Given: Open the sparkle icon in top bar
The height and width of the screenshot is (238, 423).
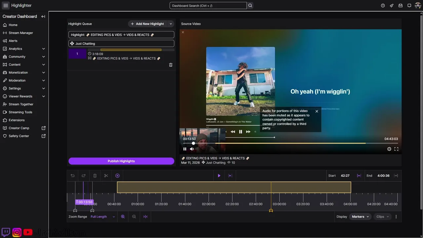Looking at the screenshot, I should [x=392, y=6].
